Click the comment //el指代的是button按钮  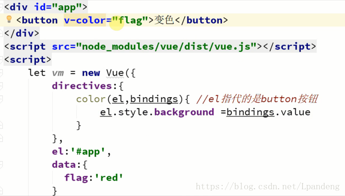pos(257,99)
